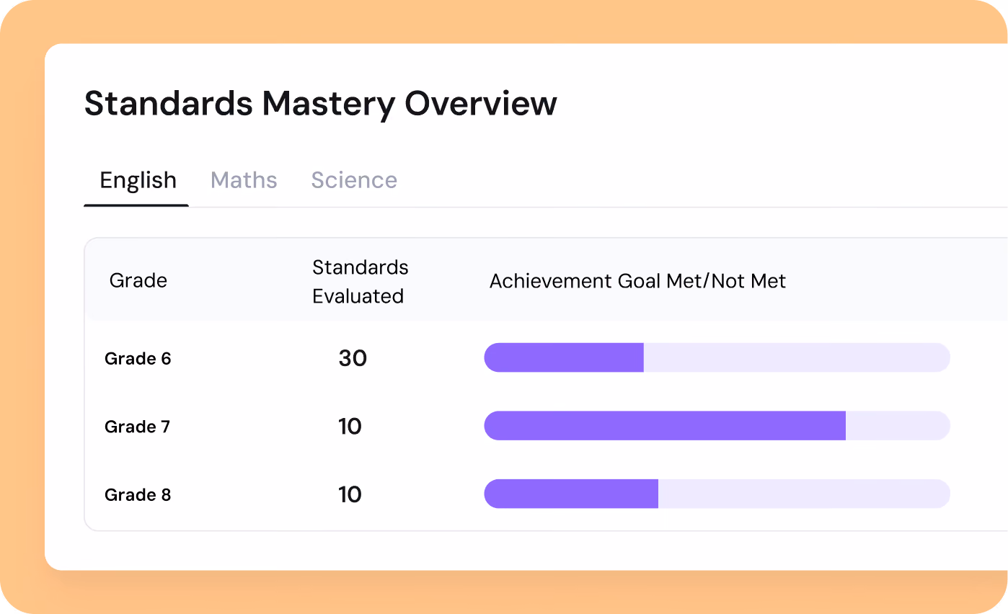Viewport: 1008px width, 614px height.
Task: Click the table header row background
Action: (x=546, y=280)
